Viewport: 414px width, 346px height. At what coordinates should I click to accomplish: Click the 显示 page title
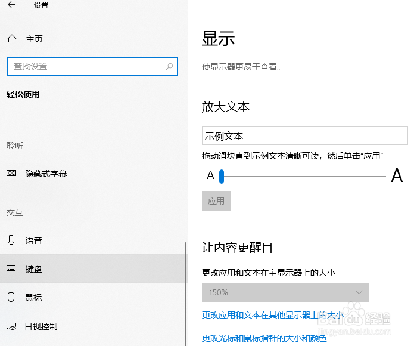(x=218, y=38)
